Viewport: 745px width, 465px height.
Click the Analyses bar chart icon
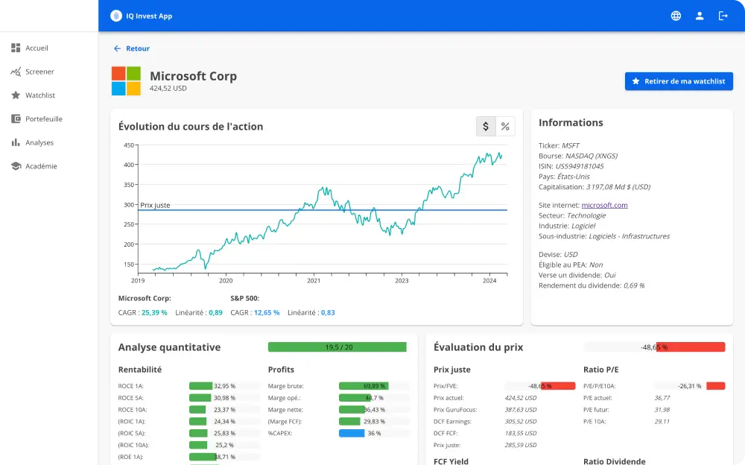16,142
